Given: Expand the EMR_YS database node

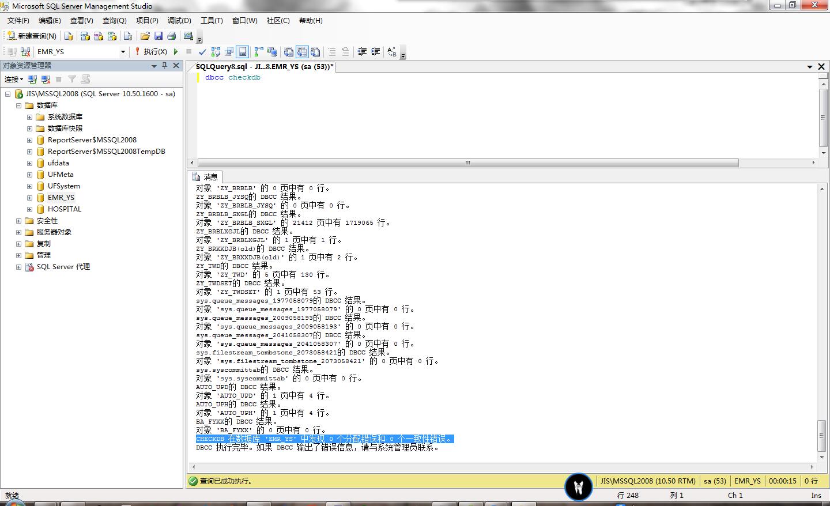Looking at the screenshot, I should pos(29,198).
